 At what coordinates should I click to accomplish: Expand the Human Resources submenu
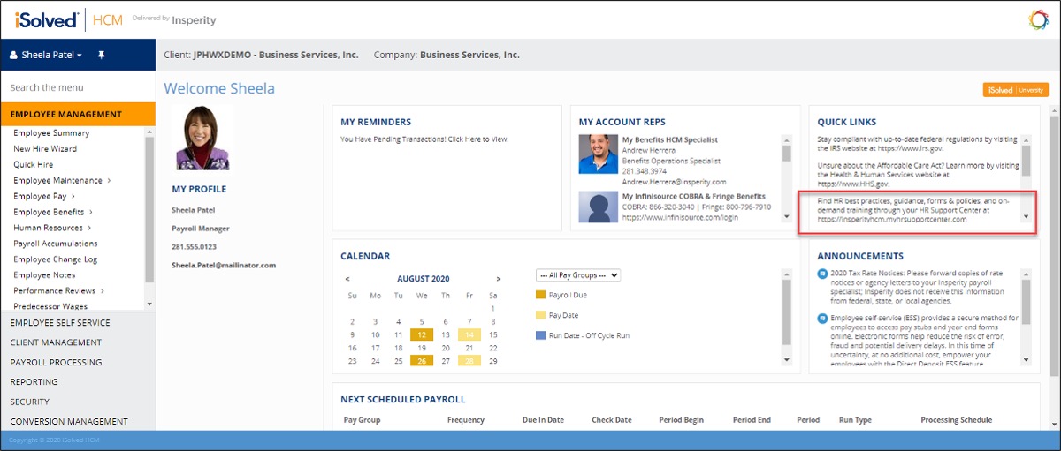(52, 228)
